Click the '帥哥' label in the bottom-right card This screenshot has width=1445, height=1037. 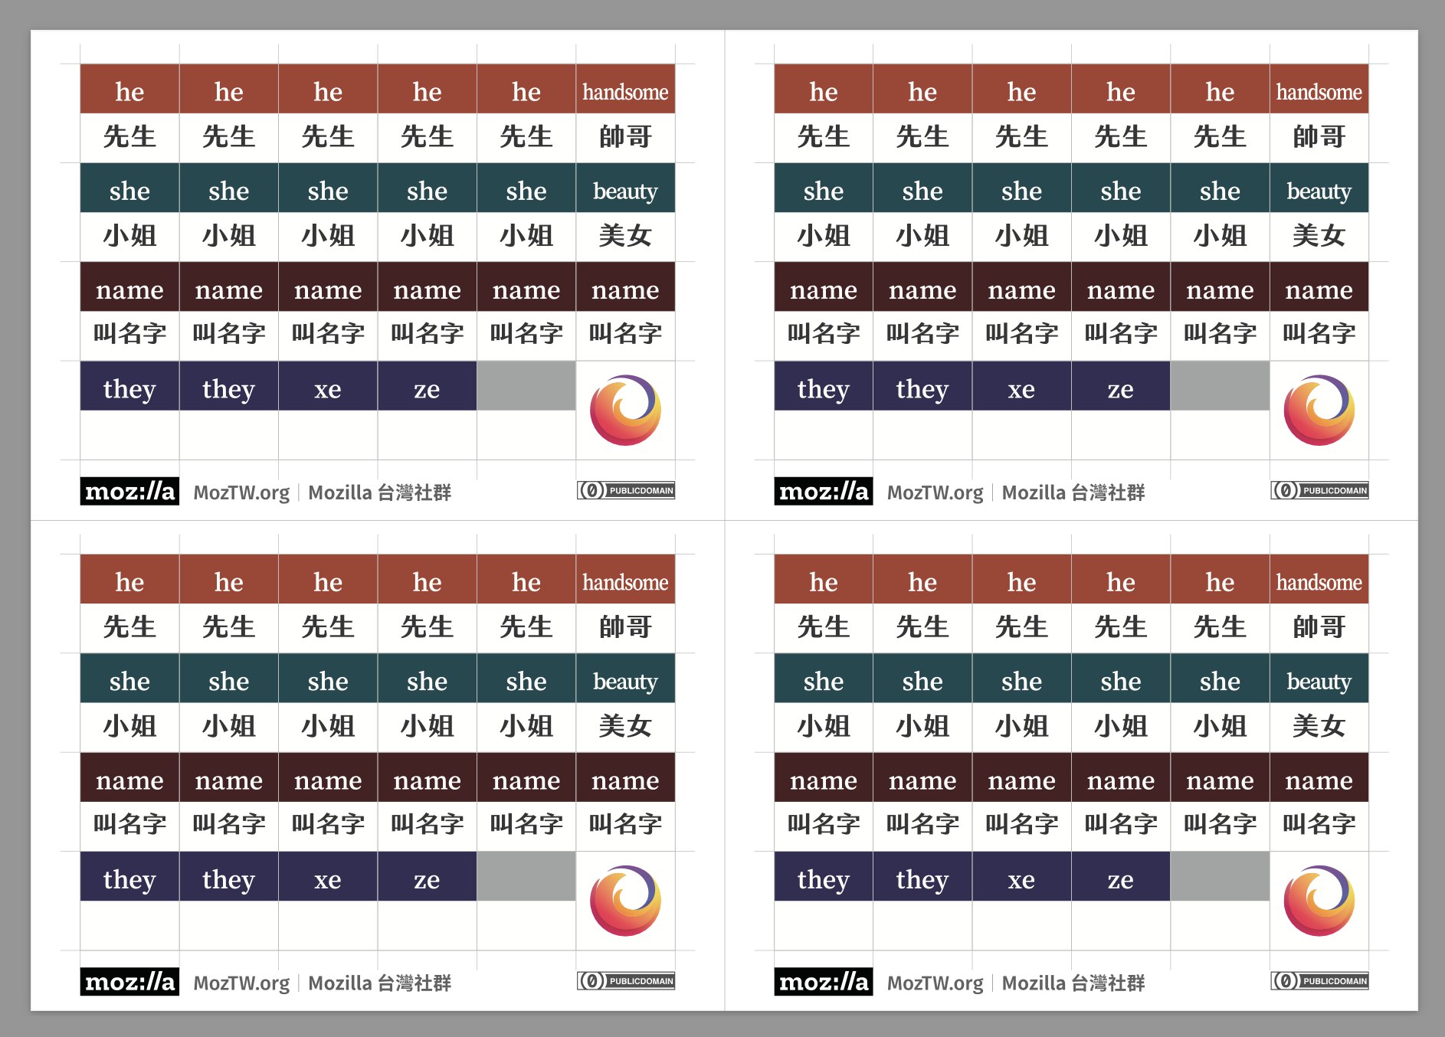click(1319, 627)
